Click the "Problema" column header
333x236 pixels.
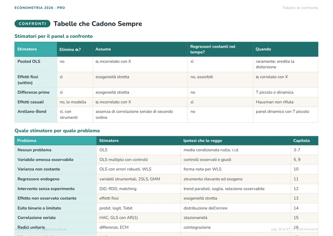[56, 141]
